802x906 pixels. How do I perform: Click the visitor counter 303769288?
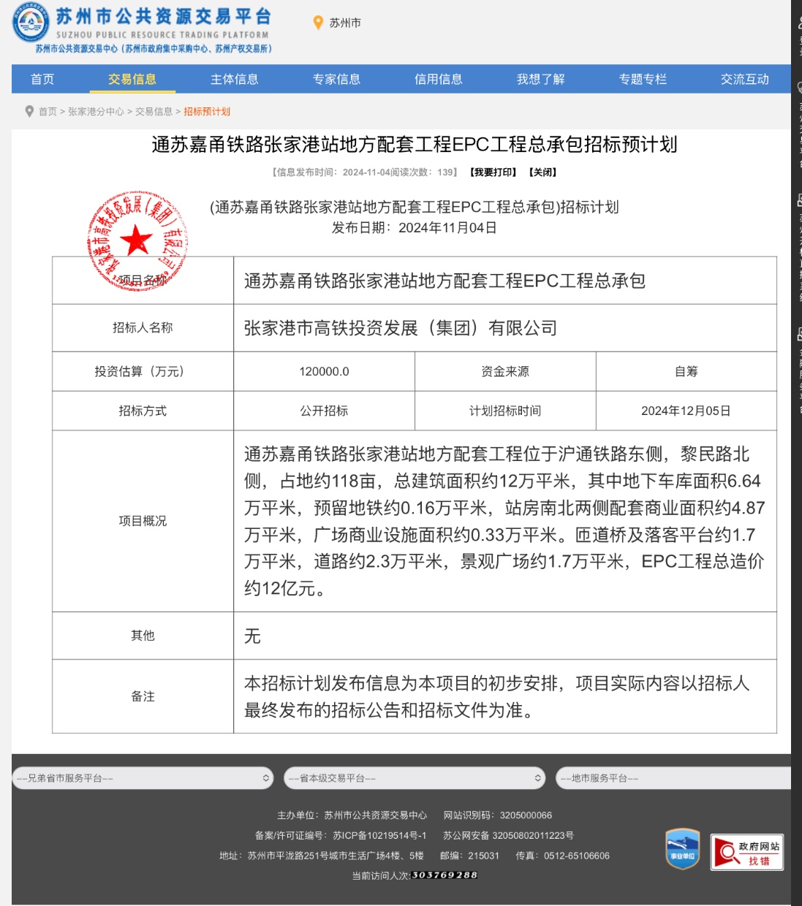pos(444,875)
